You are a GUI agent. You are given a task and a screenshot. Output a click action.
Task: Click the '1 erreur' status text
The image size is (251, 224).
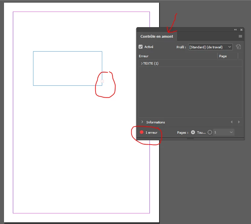tap(151, 133)
